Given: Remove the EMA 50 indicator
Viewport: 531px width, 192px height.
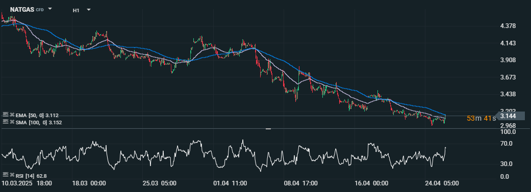Looking at the screenshot, I should click(12, 115).
